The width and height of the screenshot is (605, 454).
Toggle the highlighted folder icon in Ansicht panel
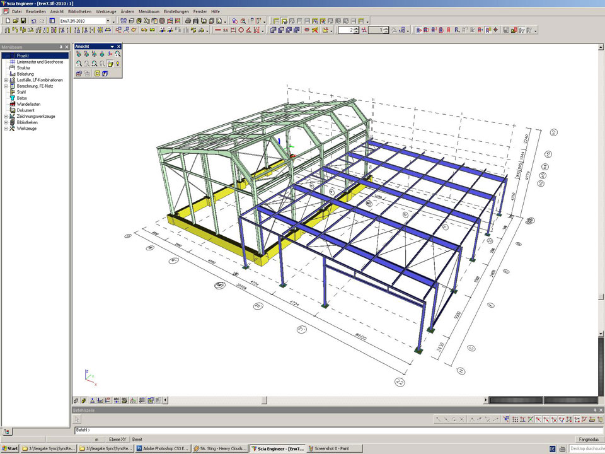(110, 64)
